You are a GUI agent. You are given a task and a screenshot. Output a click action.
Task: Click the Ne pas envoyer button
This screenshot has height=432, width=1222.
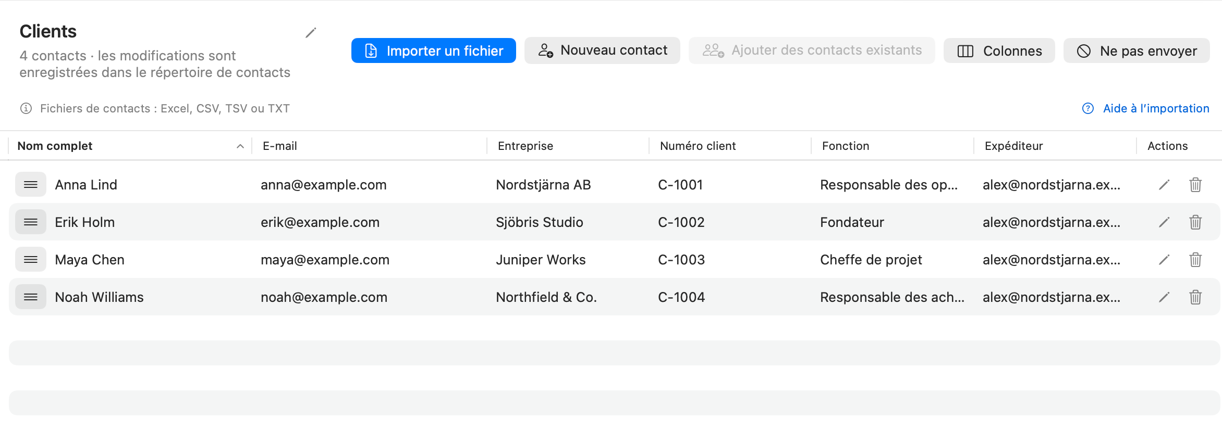point(1137,50)
